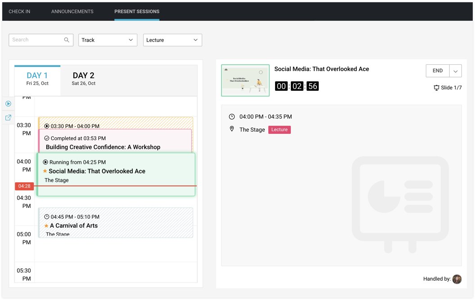This screenshot has width=475, height=300.
Task: Switch to the Check In tab
Action: tap(19, 11)
